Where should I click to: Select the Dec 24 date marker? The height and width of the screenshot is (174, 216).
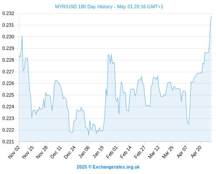click(70, 152)
